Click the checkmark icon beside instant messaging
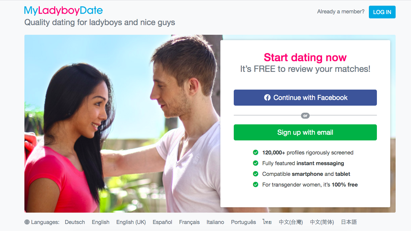 coord(255,163)
